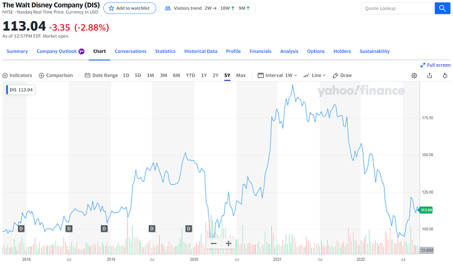Viewport: 453px width, 264px height.
Task: Click the reset chart icon
Action: [445, 75]
